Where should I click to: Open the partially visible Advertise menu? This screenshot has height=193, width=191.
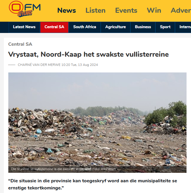(x=181, y=10)
